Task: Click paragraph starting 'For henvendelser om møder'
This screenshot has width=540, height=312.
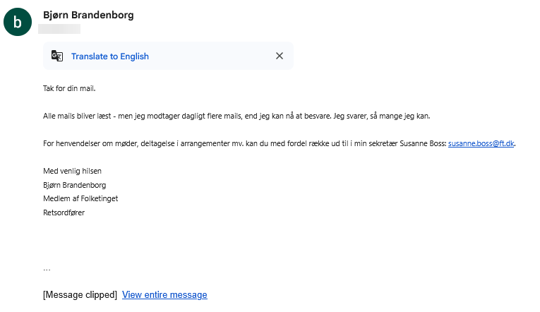Action: [x=280, y=143]
